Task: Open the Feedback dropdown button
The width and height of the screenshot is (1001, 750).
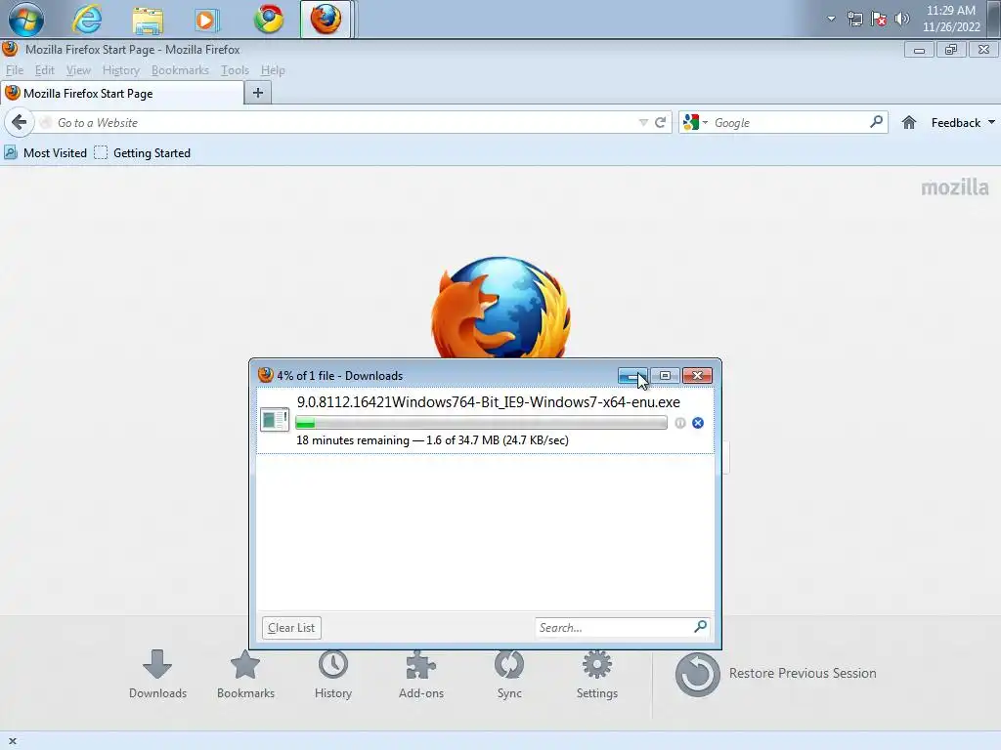Action: 963,122
